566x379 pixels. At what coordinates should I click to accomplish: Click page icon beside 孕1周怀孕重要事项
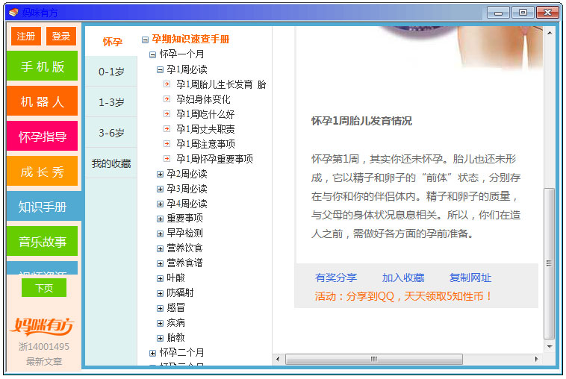(x=167, y=159)
